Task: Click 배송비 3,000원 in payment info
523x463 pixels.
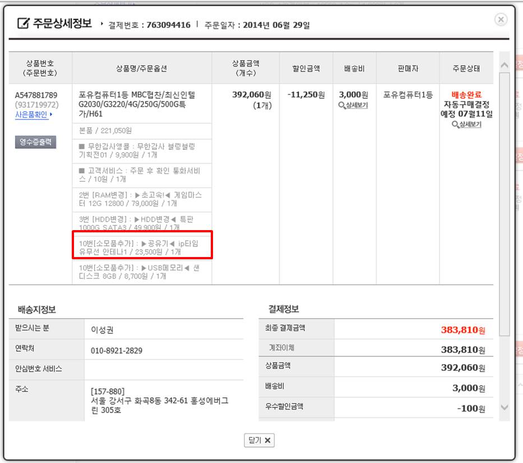Action: [469, 388]
